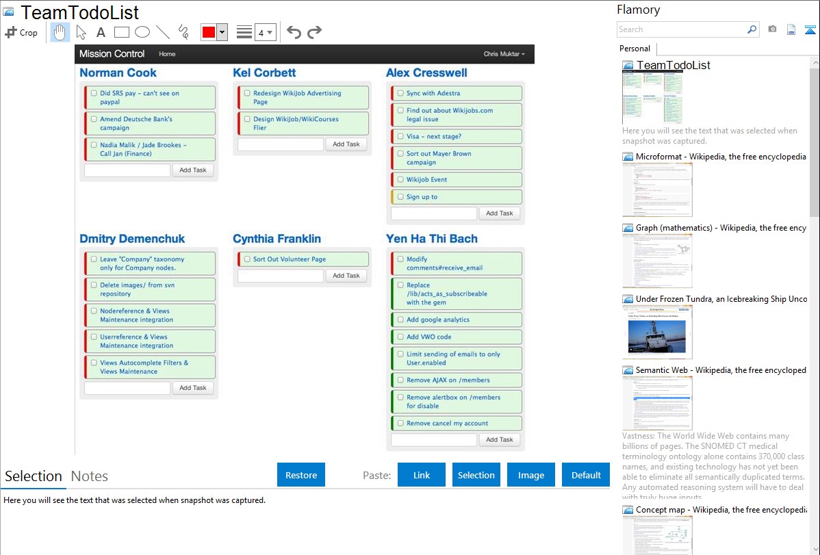Check the 'Visa – next stage?' task
820x555 pixels.
(x=400, y=137)
